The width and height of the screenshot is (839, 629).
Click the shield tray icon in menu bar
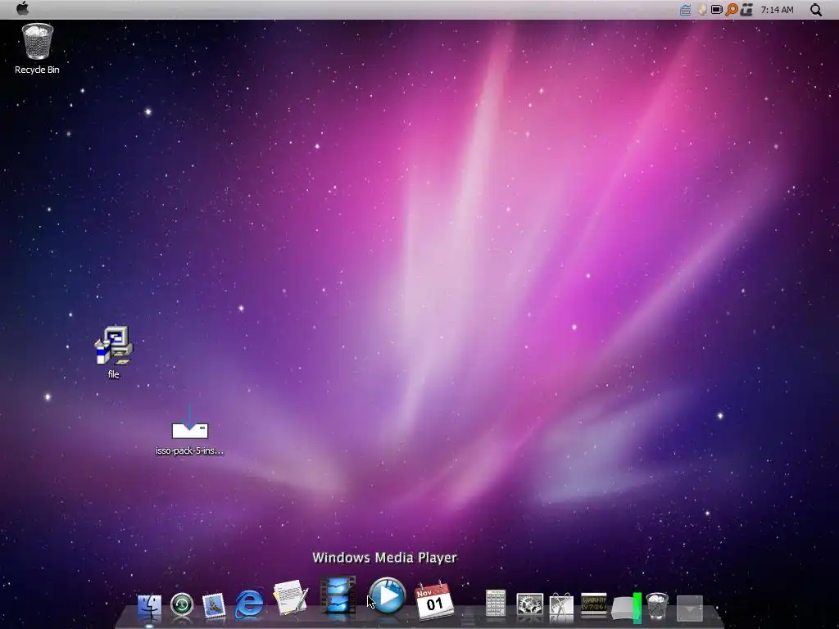(x=702, y=10)
